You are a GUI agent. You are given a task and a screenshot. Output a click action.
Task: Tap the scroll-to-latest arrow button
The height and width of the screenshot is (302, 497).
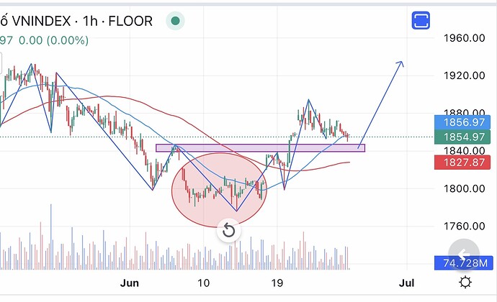point(464,255)
